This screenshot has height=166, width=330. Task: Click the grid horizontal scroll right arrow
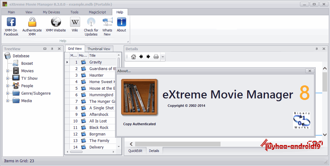pyautogui.click(x=114, y=152)
